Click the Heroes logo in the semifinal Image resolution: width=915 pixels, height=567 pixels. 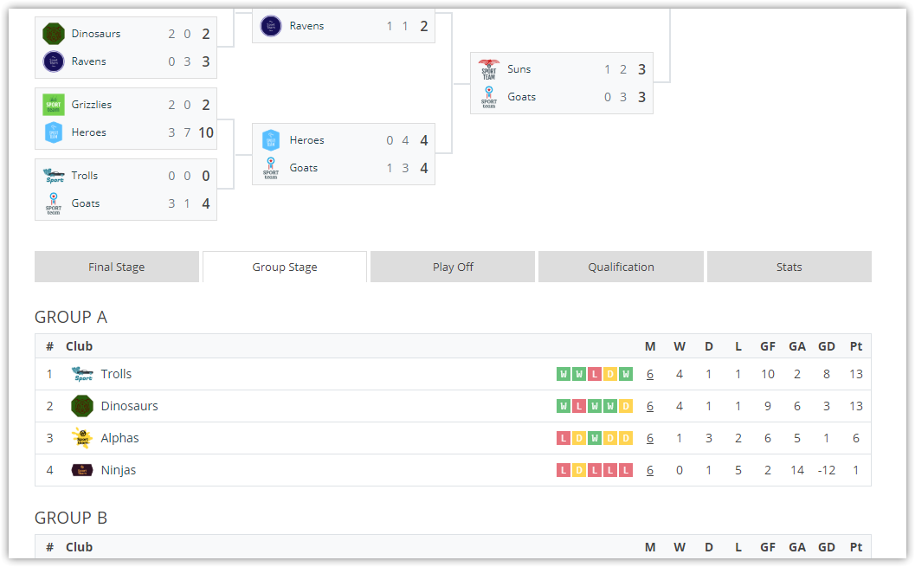(270, 139)
